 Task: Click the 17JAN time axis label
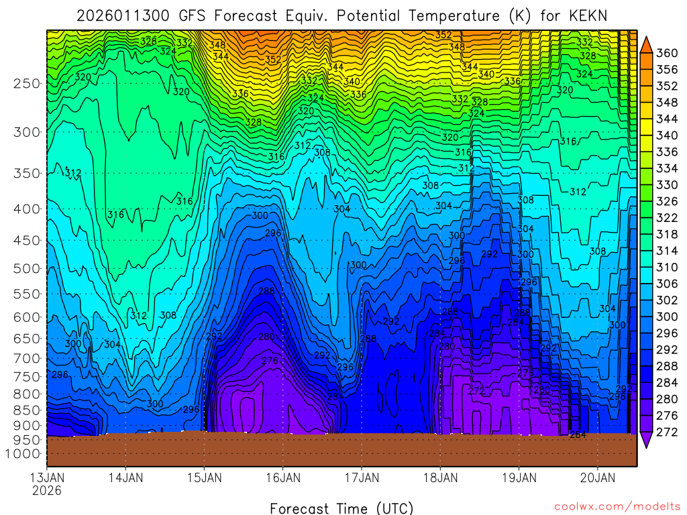coord(362,477)
